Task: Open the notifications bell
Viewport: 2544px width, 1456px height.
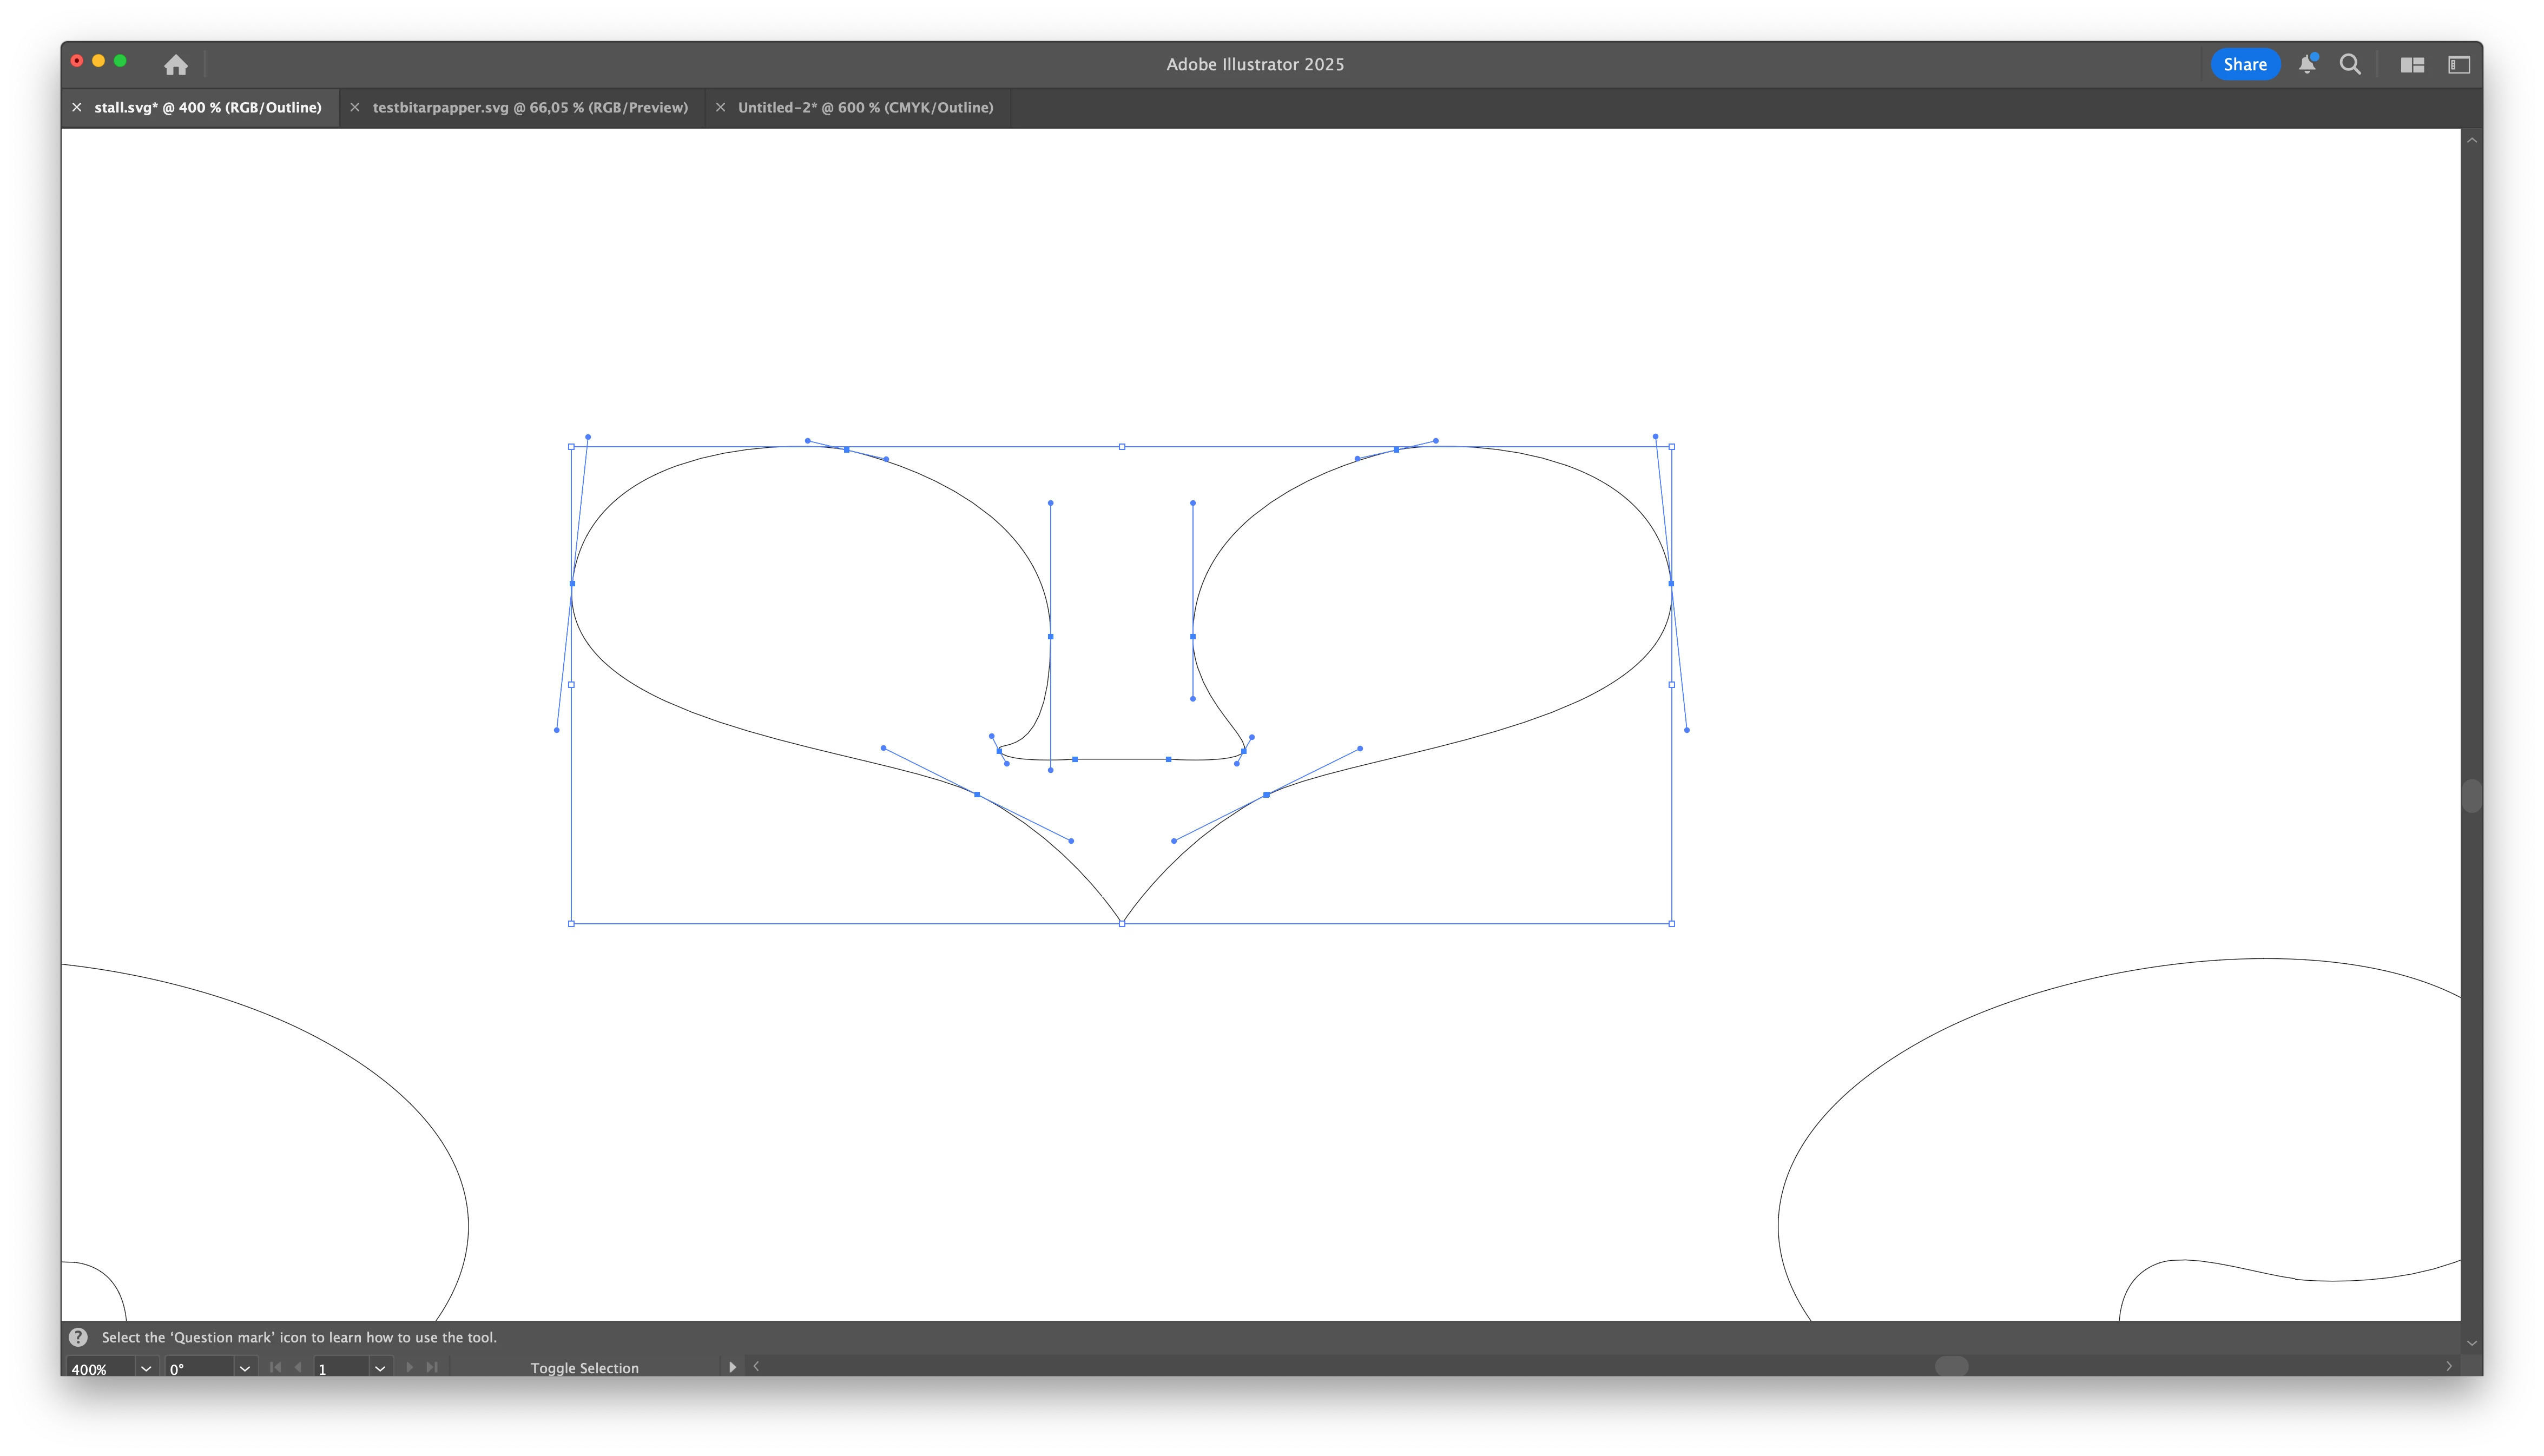Action: click(x=2306, y=65)
